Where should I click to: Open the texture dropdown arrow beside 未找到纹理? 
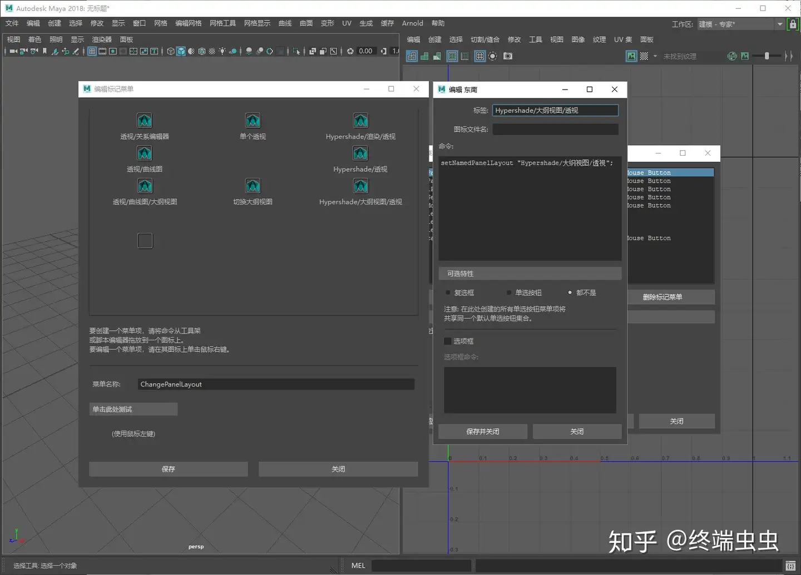coord(655,56)
